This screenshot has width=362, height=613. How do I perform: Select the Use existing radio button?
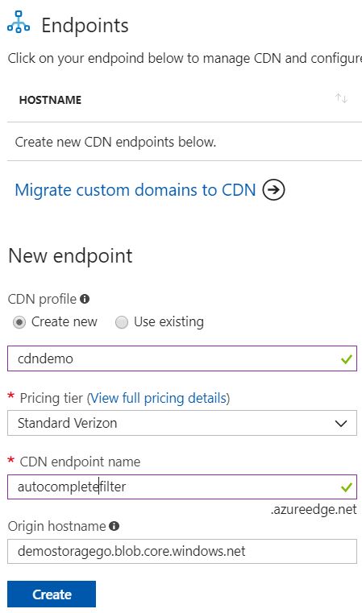coord(121,322)
